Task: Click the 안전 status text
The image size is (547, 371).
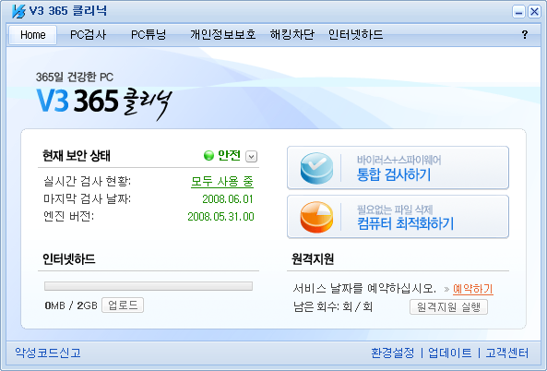Action: (x=229, y=155)
